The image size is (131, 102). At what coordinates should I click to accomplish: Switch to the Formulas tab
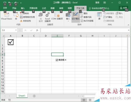(44, 8)
